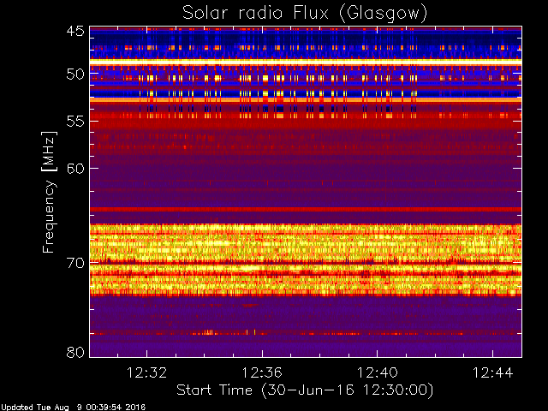Image resolution: width=548 pixels, height=411 pixels.
Task: Click the 12:40 time axis label
Action: pos(378,372)
